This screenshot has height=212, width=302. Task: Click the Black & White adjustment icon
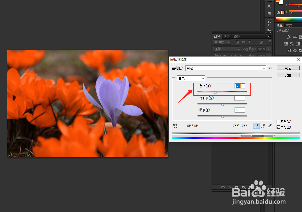298,44
